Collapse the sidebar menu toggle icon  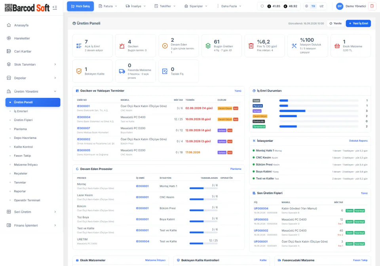(55, 8)
